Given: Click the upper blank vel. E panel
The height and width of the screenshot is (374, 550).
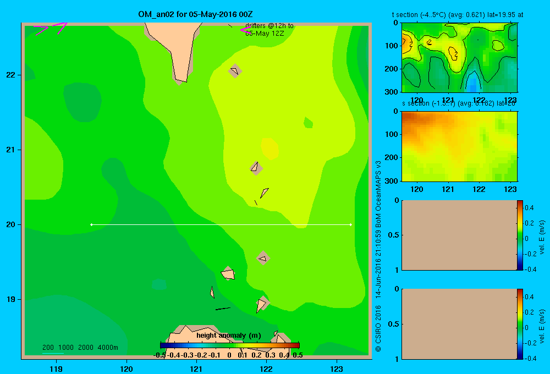Looking at the screenshot, I should pyautogui.click(x=459, y=235).
